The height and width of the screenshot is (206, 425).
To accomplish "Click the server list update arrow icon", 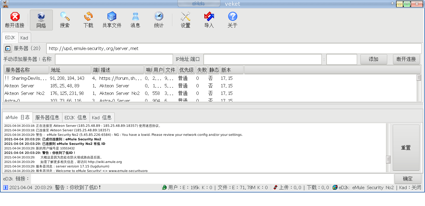I will click(x=8, y=48).
